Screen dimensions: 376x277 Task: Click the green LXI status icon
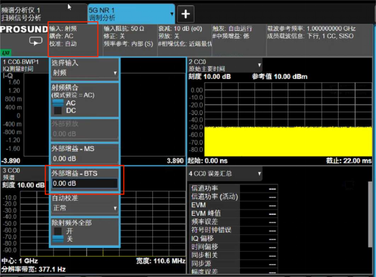click(5, 53)
